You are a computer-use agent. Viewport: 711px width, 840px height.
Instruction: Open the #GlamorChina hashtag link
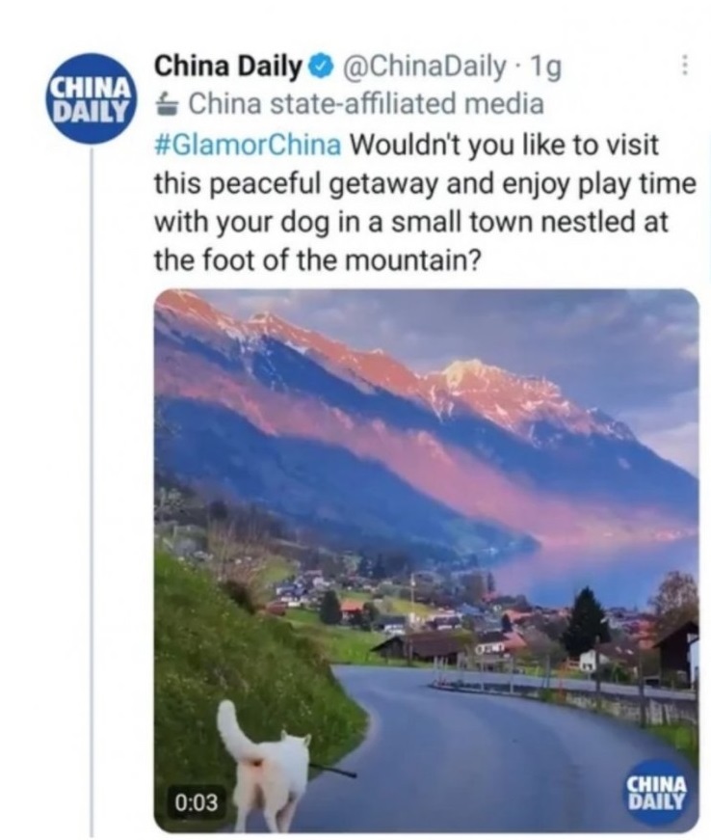pos(248,146)
